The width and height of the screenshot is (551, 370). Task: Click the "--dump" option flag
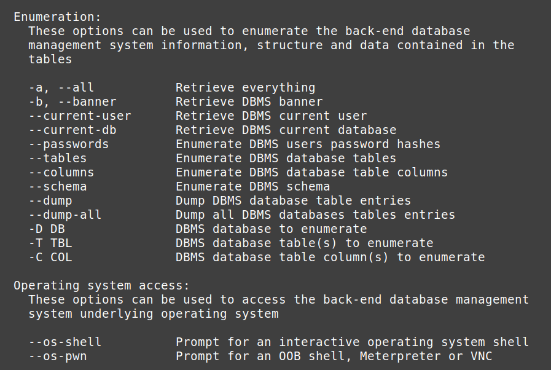(x=50, y=201)
